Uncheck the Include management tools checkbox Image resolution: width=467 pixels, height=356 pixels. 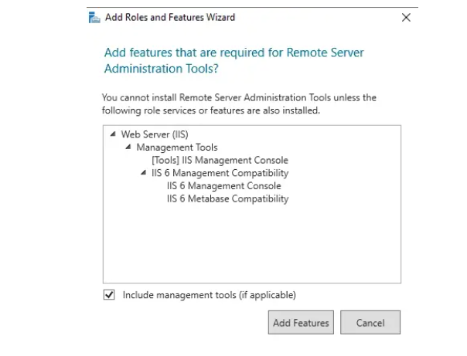point(109,295)
